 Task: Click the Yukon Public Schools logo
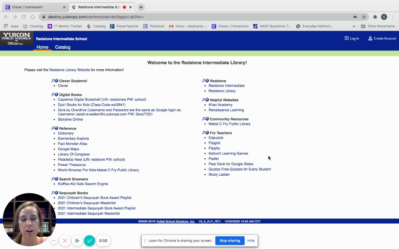tap(17, 39)
